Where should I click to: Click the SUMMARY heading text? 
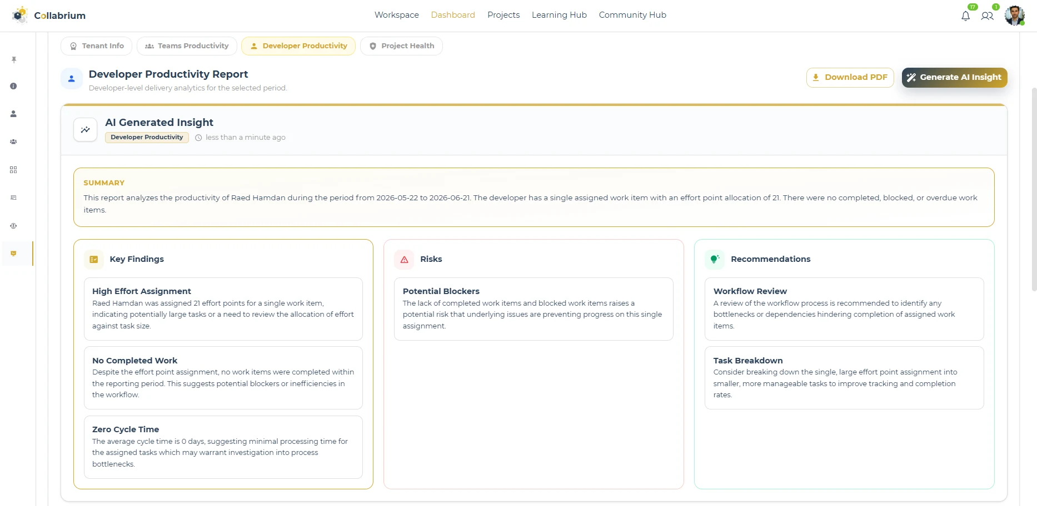[x=104, y=183]
